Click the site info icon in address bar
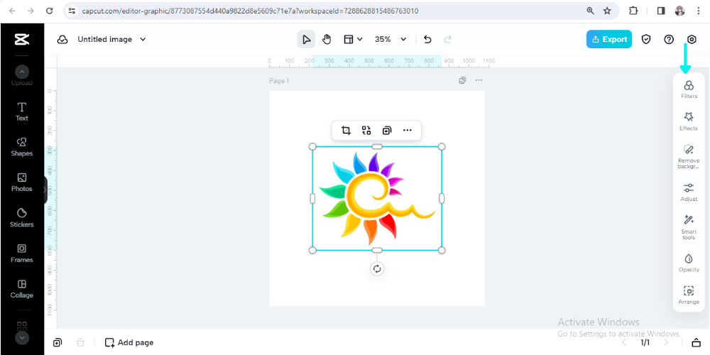Viewport: 710px width, 355px height. point(72,11)
